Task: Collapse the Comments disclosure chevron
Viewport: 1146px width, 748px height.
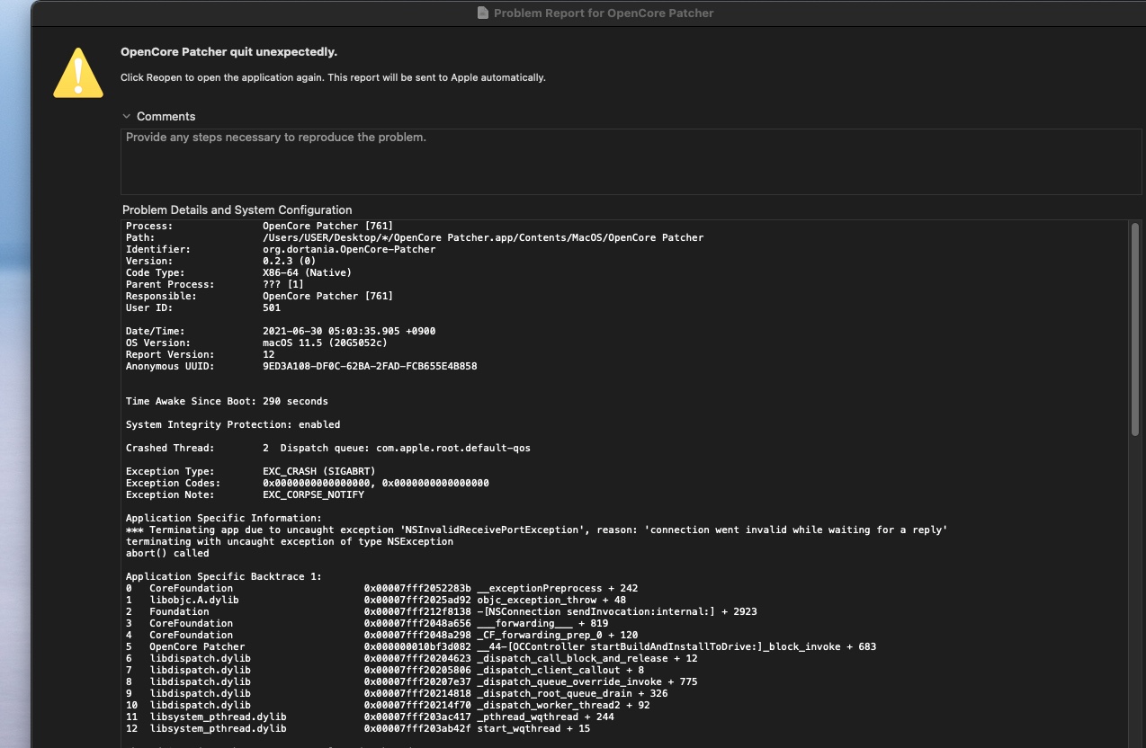Action: (x=127, y=116)
